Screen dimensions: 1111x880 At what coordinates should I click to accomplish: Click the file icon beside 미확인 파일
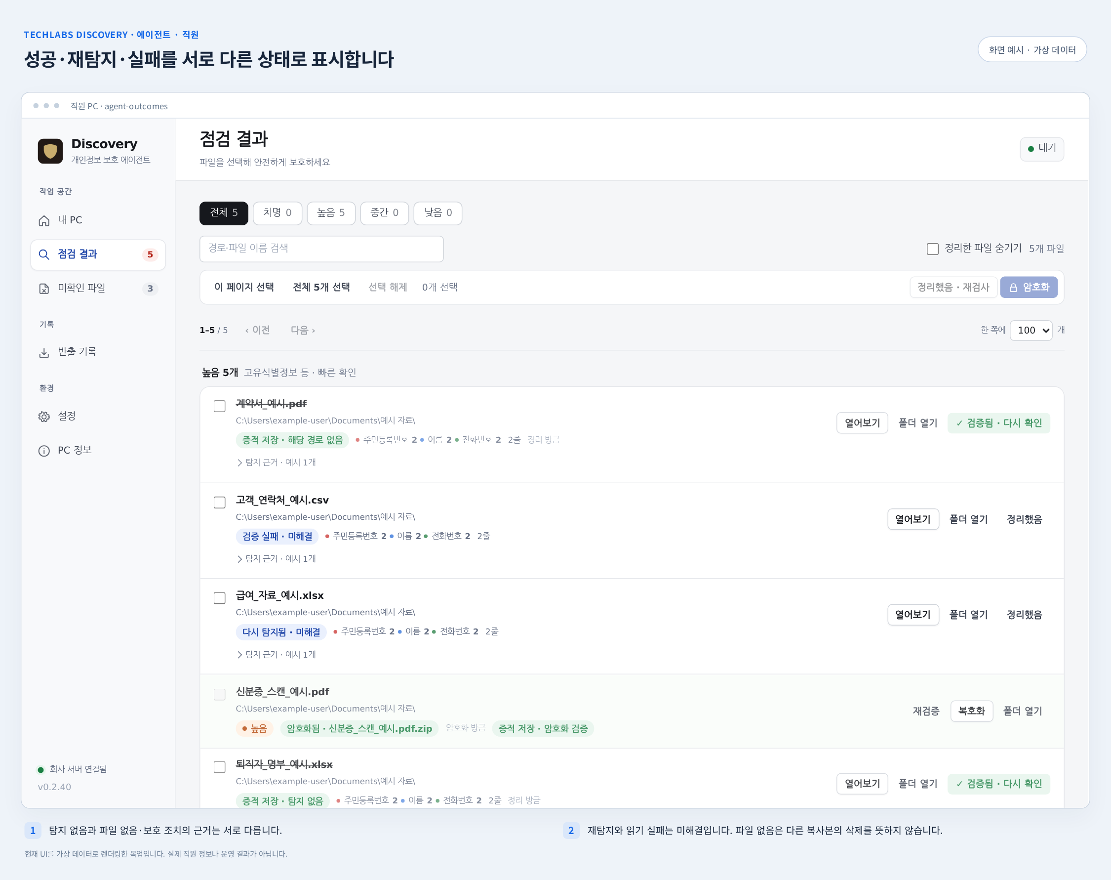44,289
